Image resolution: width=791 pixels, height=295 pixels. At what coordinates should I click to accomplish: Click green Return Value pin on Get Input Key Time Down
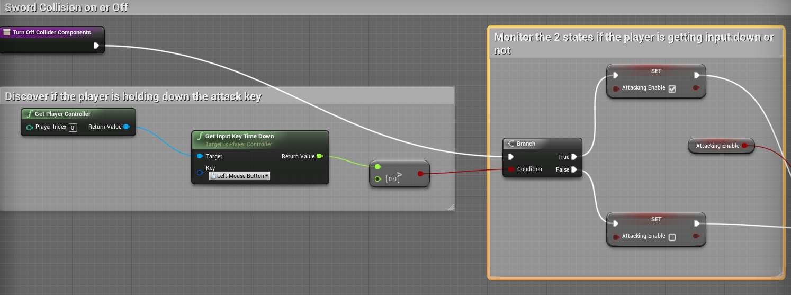pyautogui.click(x=319, y=156)
